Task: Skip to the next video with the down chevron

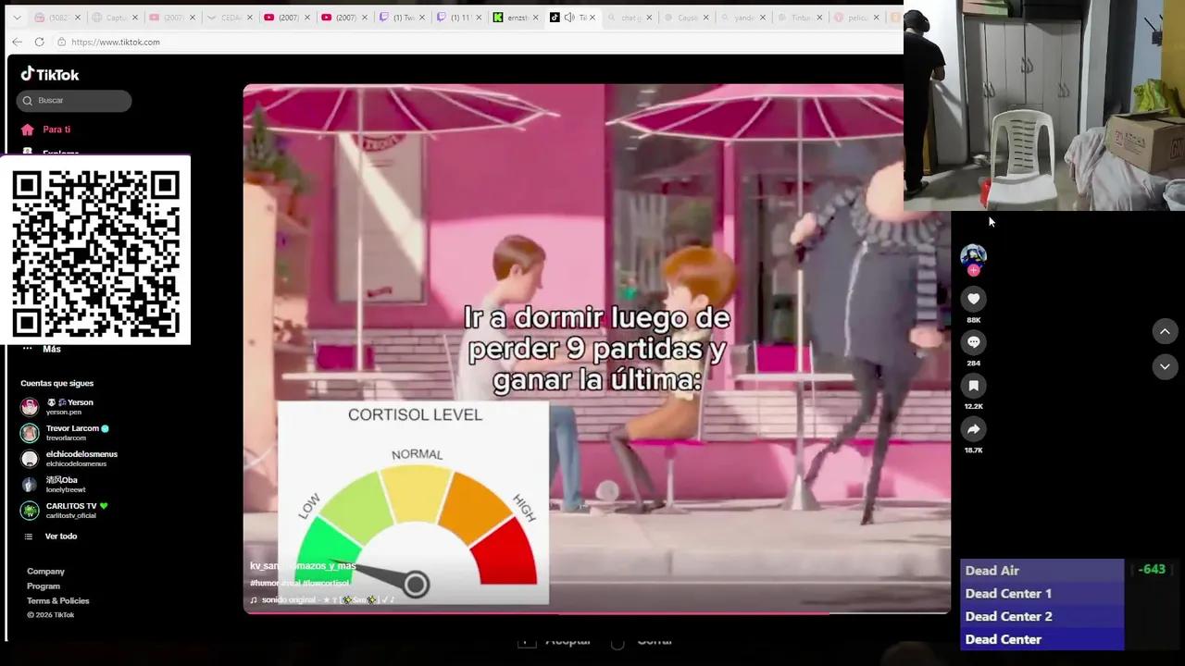Action: pyautogui.click(x=1165, y=367)
